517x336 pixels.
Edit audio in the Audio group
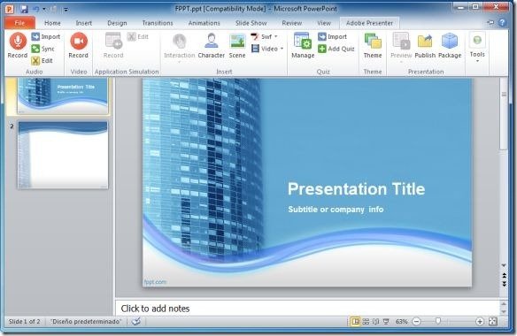[42, 61]
